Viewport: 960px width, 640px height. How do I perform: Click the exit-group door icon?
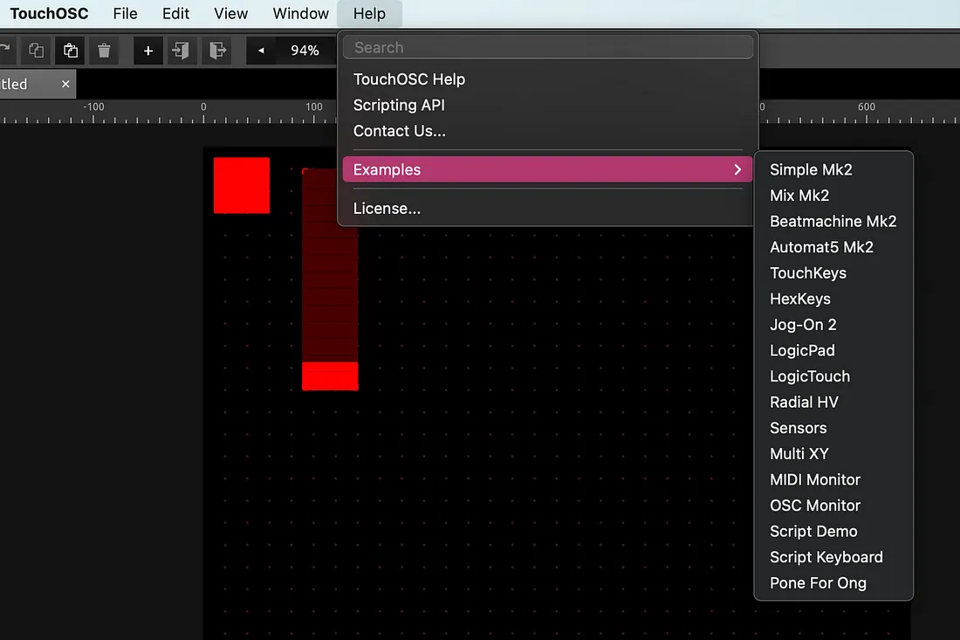(216, 51)
